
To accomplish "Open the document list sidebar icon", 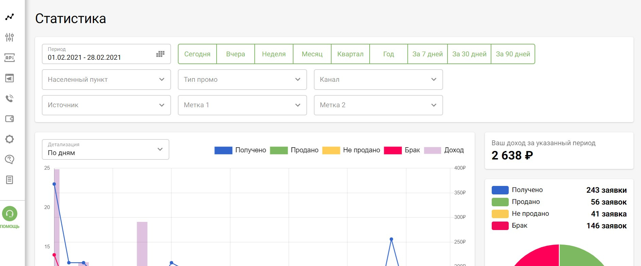I will click(10, 180).
